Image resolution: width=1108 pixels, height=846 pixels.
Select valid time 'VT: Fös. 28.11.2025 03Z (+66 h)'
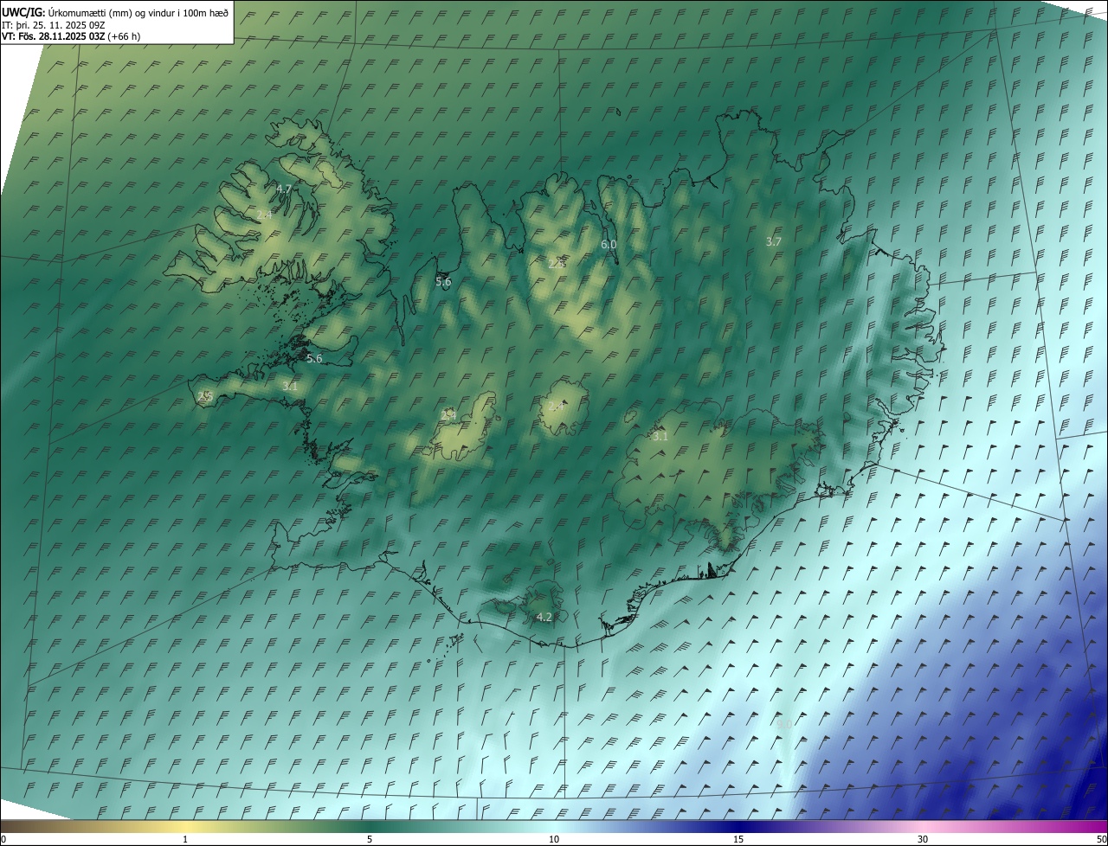[x=71, y=36]
